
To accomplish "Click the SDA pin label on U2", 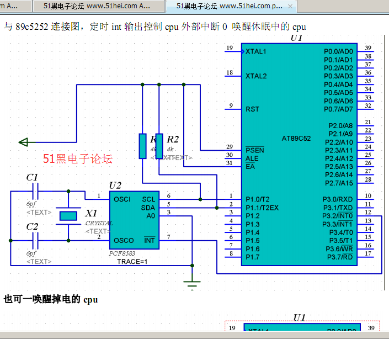I will (x=148, y=208).
